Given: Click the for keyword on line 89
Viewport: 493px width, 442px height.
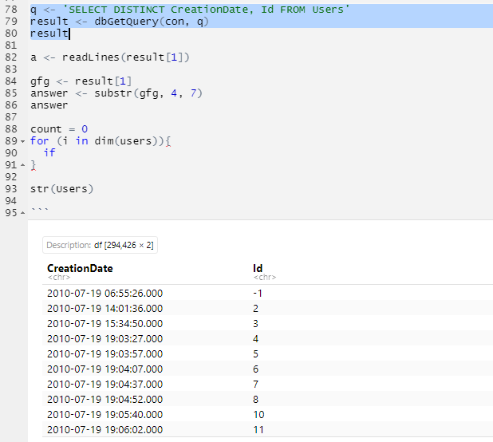Looking at the screenshot, I should coord(40,141).
